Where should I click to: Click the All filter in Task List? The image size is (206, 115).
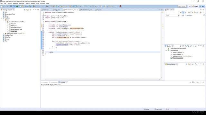click(x=183, y=15)
